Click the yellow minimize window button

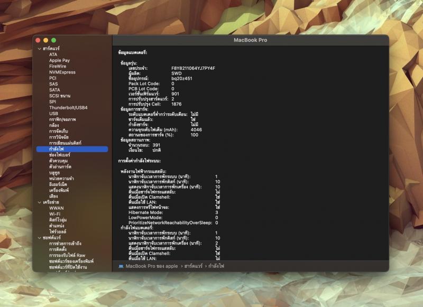[x=46, y=40]
